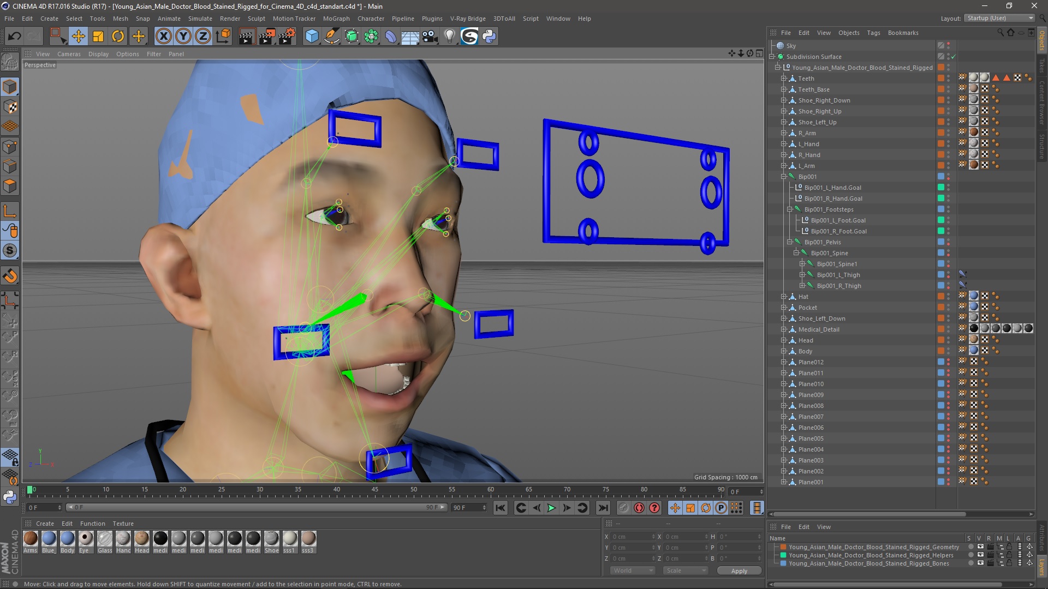
Task: Add a Cube primitive object
Action: coord(312,37)
